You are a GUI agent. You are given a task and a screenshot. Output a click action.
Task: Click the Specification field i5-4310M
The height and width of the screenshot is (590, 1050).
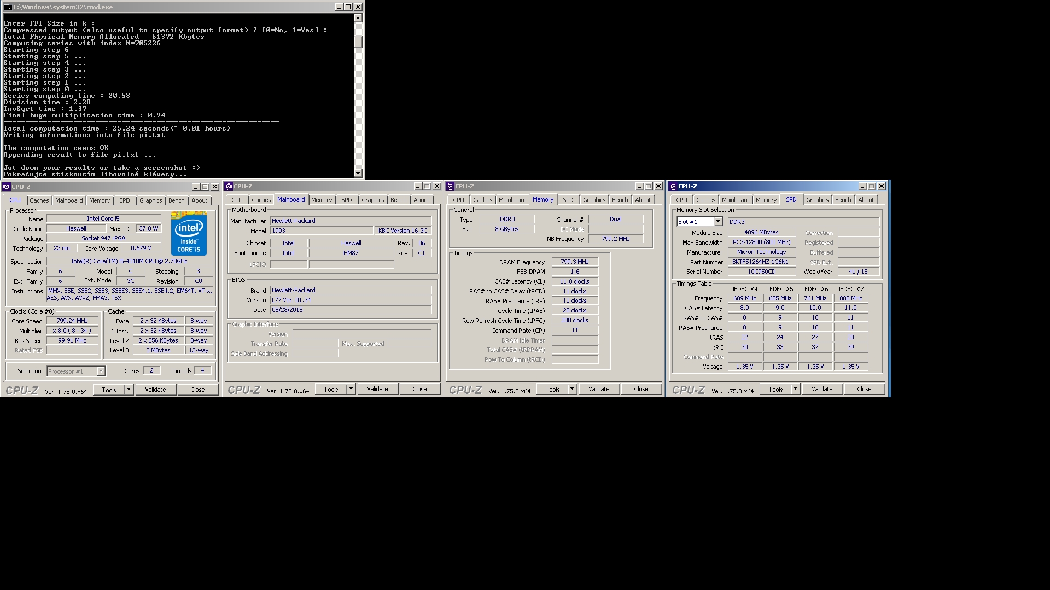pos(130,261)
